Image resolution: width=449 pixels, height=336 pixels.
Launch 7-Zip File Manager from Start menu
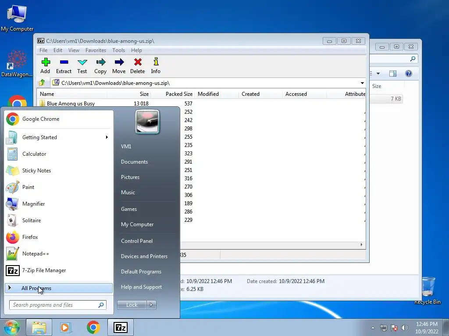click(58, 270)
